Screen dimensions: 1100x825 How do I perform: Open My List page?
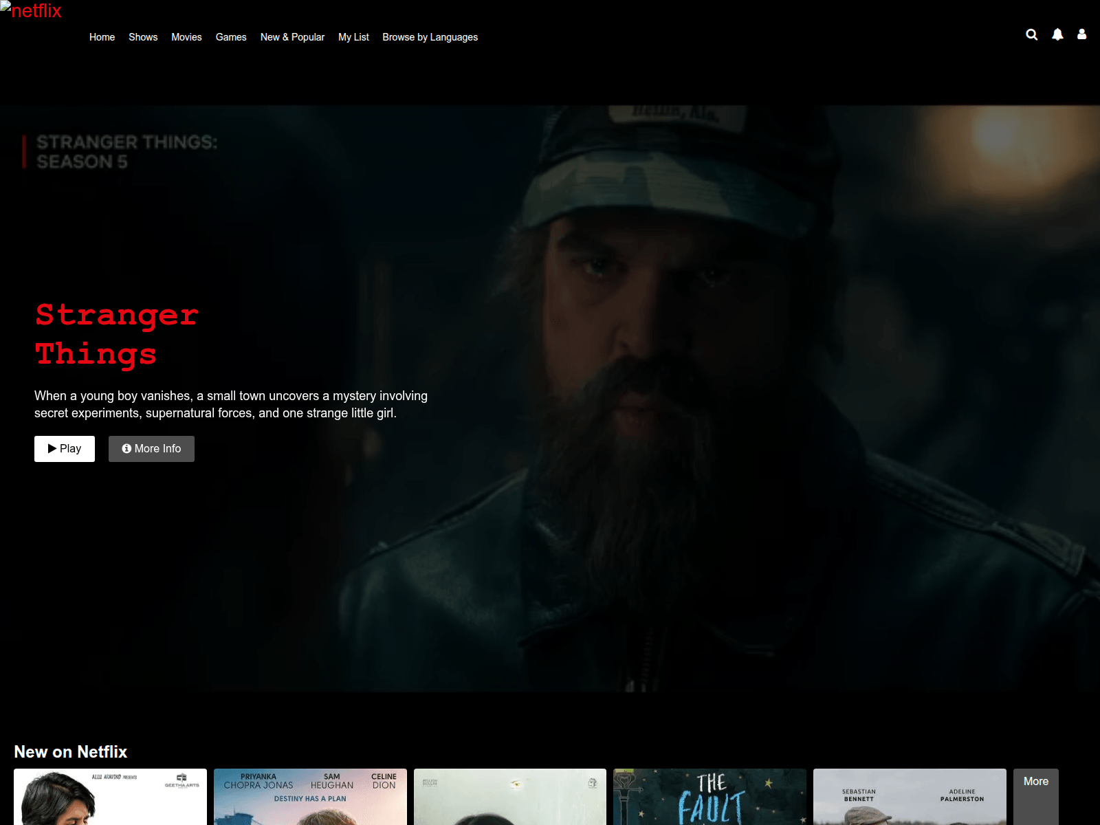(353, 37)
